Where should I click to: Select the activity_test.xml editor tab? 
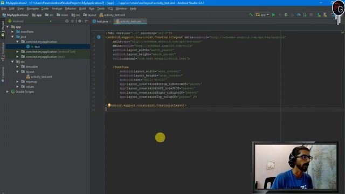[x=130, y=22]
